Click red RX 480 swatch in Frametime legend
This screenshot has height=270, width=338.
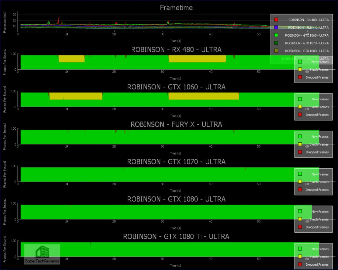point(276,19)
